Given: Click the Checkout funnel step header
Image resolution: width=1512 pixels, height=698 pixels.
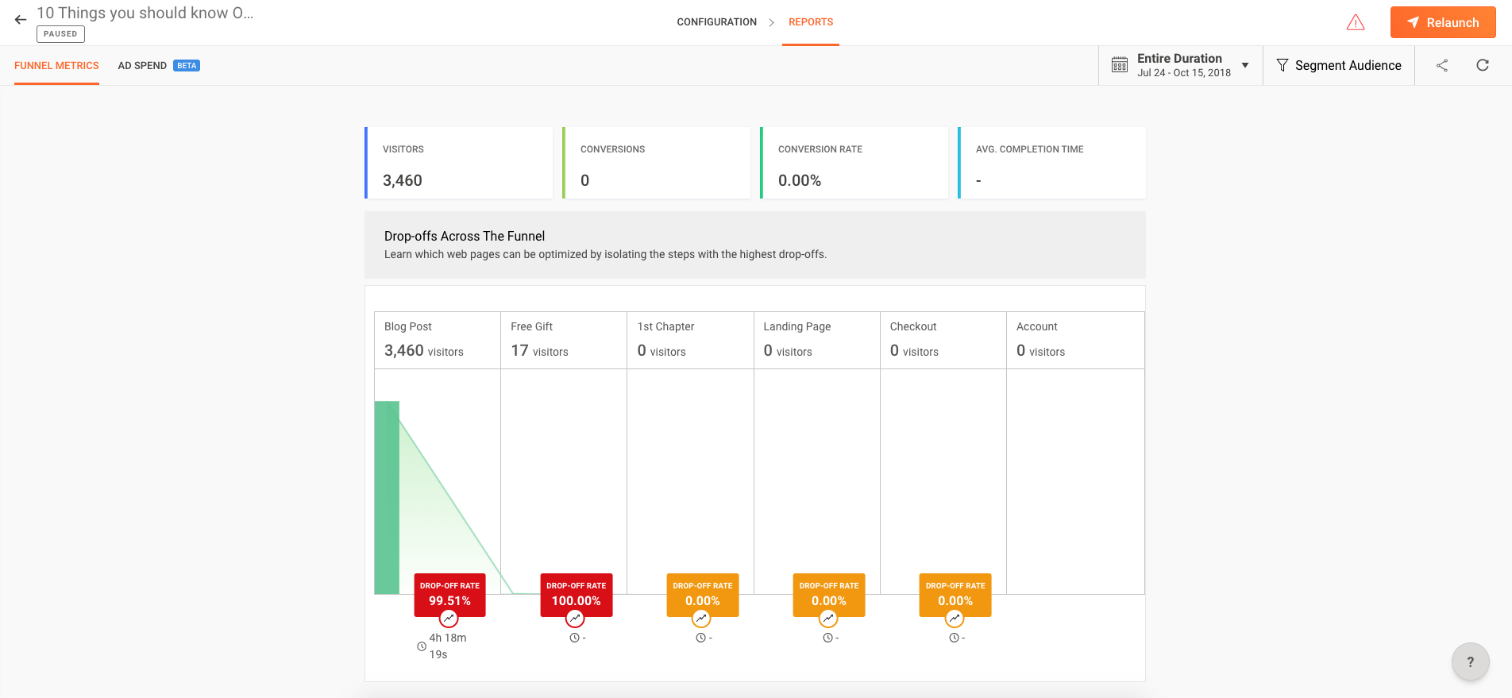Looking at the screenshot, I should pos(943,340).
